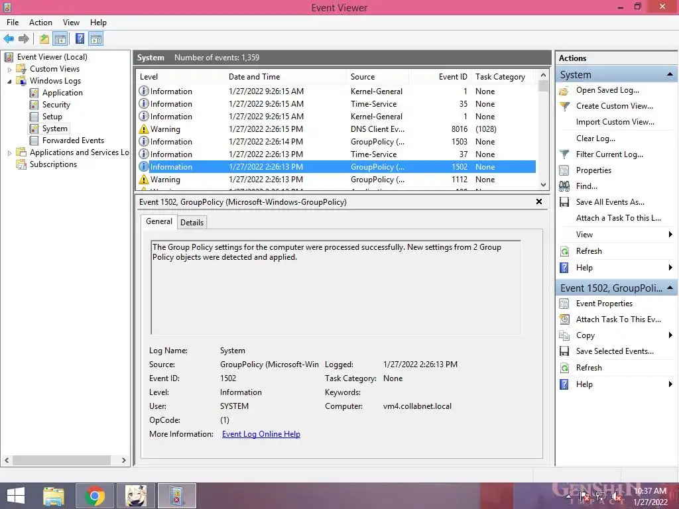The width and height of the screenshot is (679, 509).
Task: Click the Up one level toolbar icon
Action: click(x=44, y=39)
